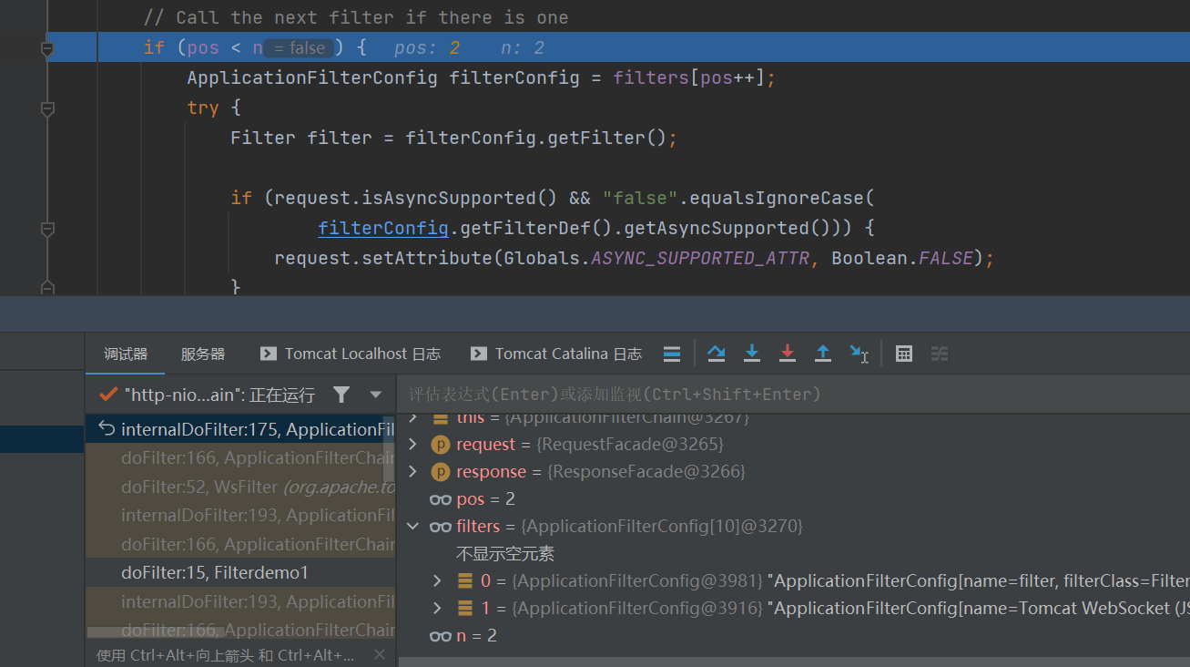The width and height of the screenshot is (1190, 667).
Task: Click the glasses watch icon beside n = 2
Action: pyautogui.click(x=441, y=636)
